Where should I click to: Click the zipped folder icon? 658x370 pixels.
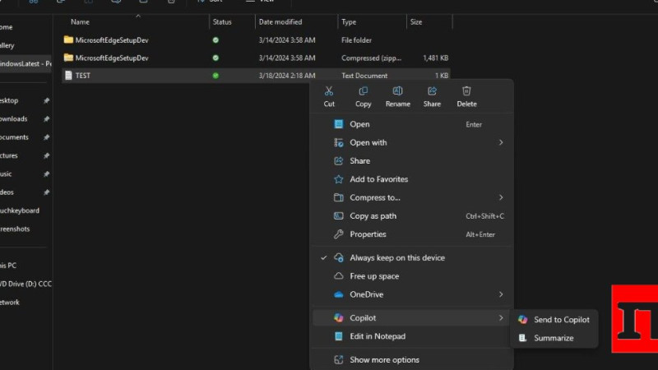tap(68, 58)
